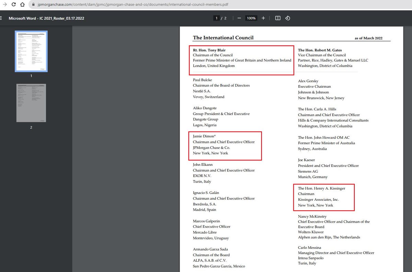Click the browser address bar URL
The height and width of the screenshot is (272, 412).
(133, 5)
